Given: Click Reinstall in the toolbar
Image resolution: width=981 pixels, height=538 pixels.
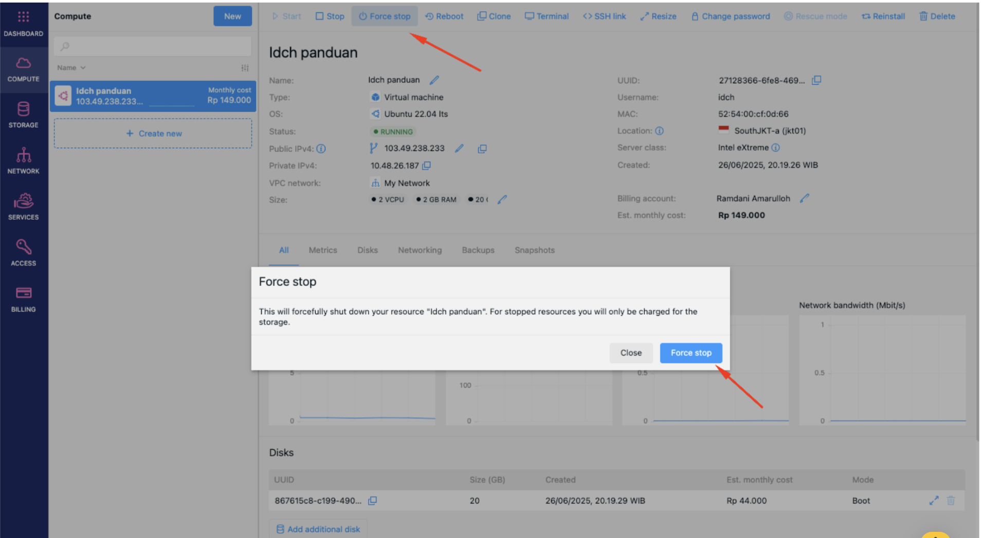Looking at the screenshot, I should coord(883,16).
